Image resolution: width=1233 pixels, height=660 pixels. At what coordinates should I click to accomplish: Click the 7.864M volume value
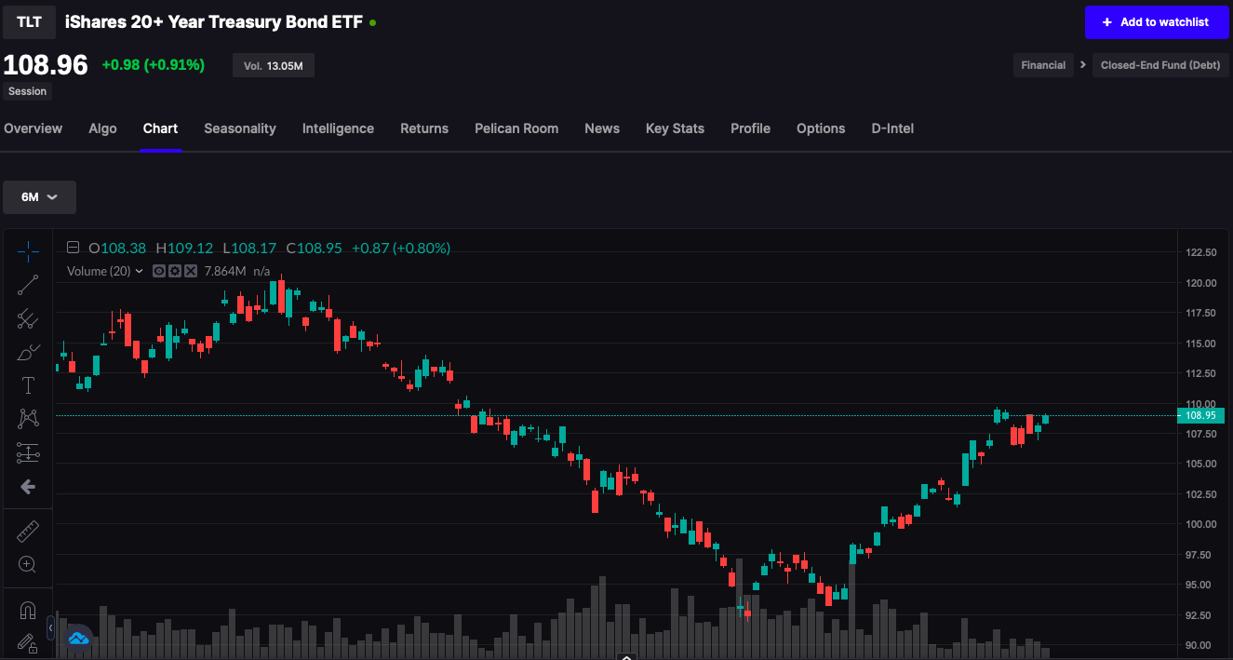[x=225, y=271]
